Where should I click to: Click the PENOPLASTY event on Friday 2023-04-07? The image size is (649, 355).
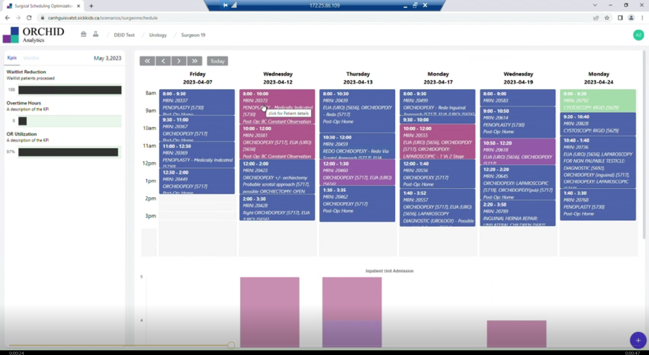[x=197, y=103]
